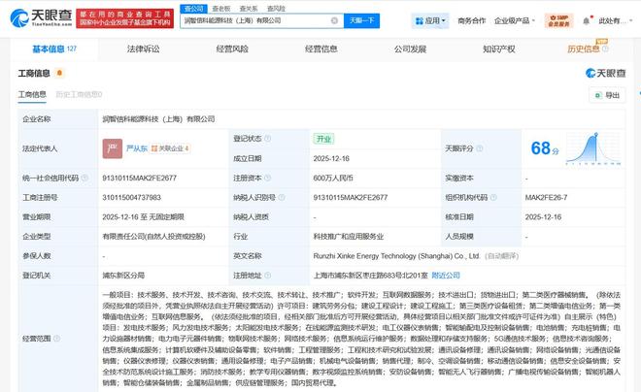Open the 附近公司 link
The image size is (641, 392).
(x=446, y=276)
